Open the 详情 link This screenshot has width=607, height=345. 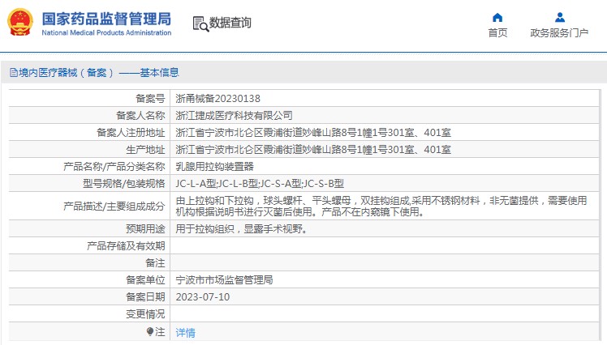pos(186,332)
